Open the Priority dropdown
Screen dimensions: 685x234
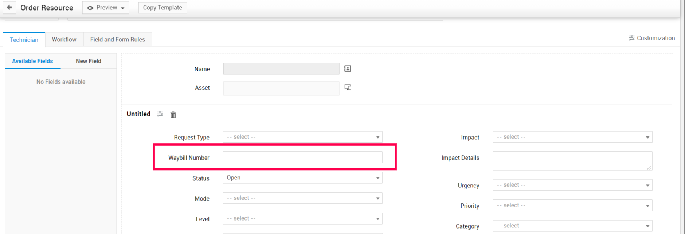click(x=572, y=206)
